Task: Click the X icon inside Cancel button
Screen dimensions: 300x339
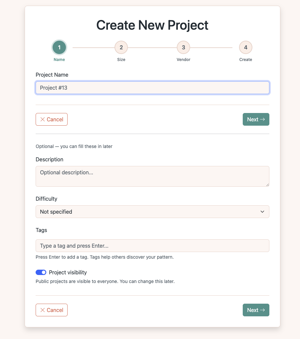Action: [43, 119]
